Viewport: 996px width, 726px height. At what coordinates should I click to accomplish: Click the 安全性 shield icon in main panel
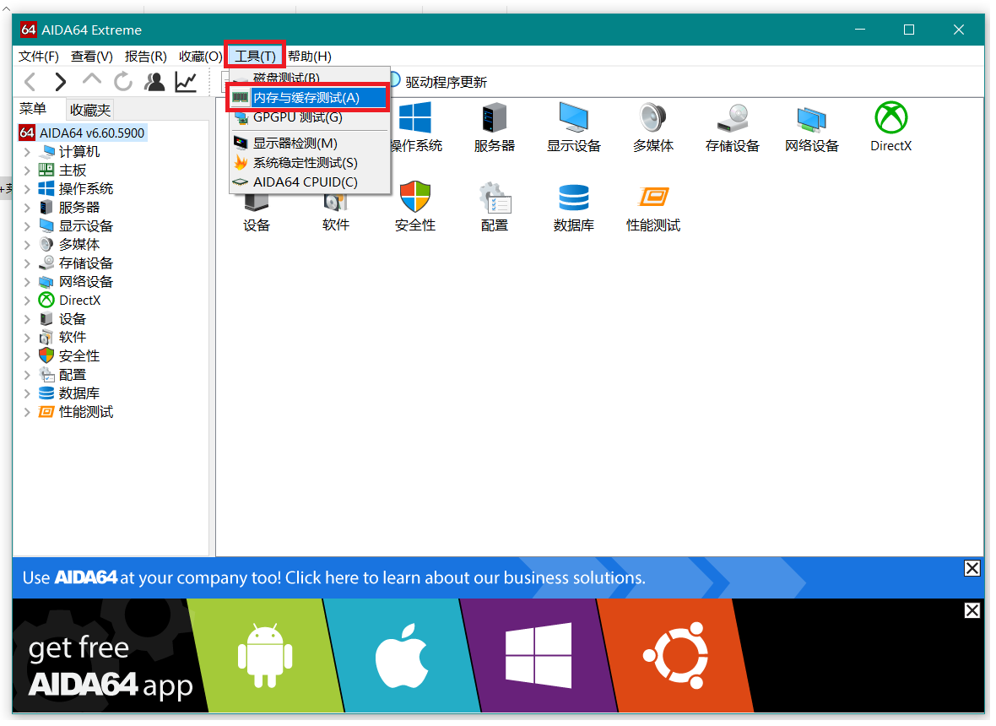(x=414, y=198)
